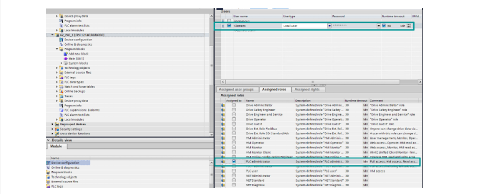
Task: Click the Program blocks icon in Details view
Action: click(48, 172)
